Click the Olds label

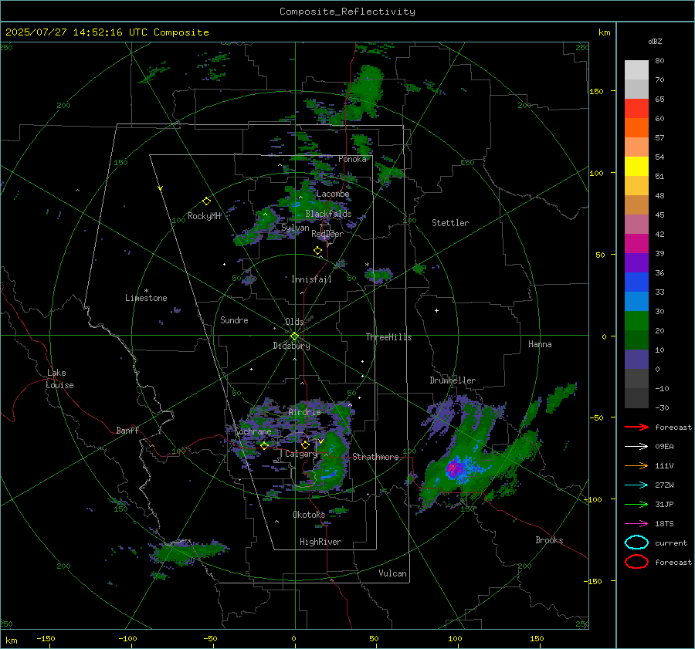tap(294, 322)
